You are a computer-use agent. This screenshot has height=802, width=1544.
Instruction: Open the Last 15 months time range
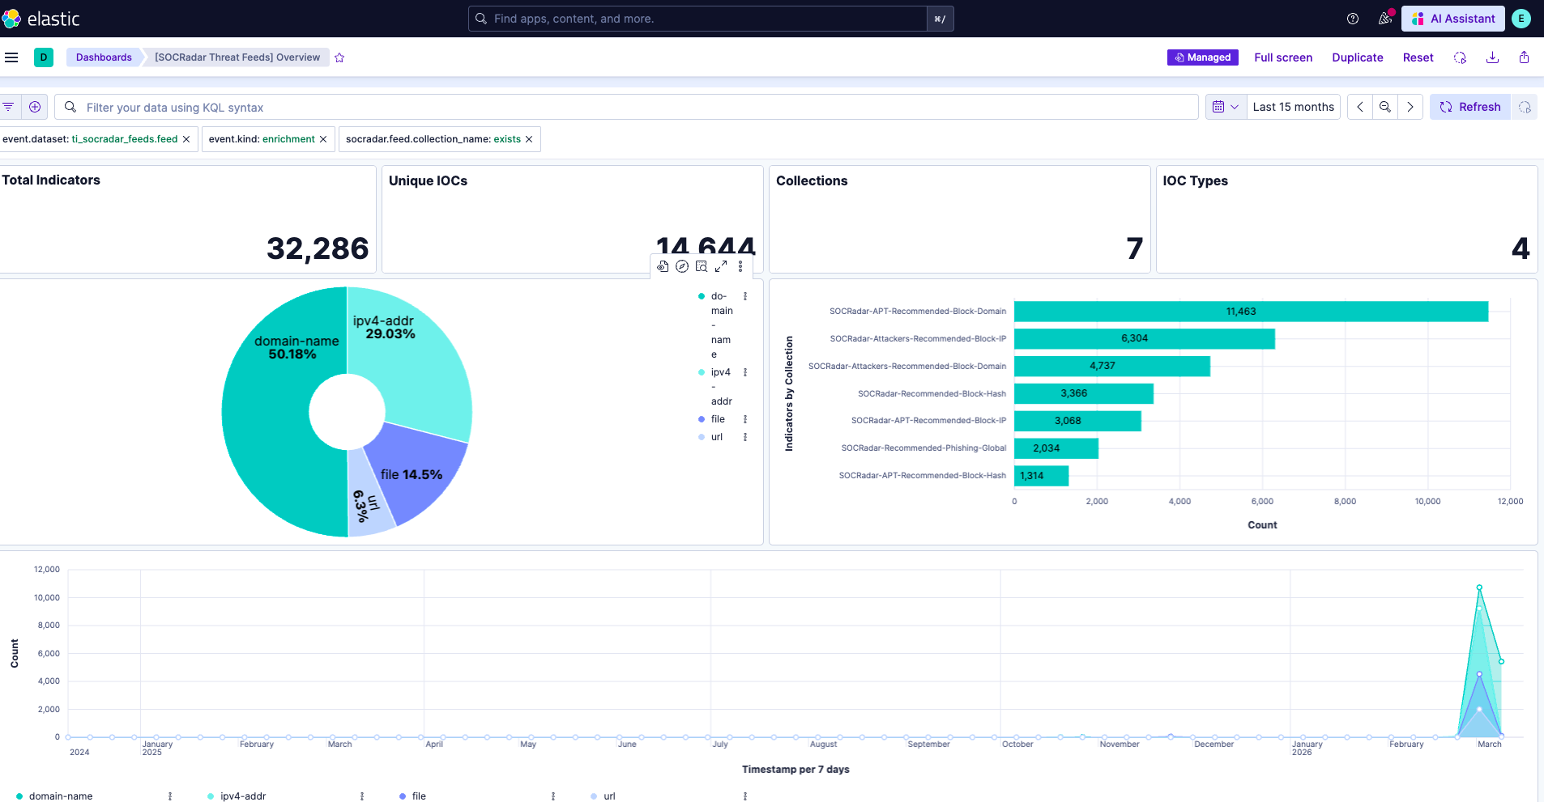(1293, 107)
